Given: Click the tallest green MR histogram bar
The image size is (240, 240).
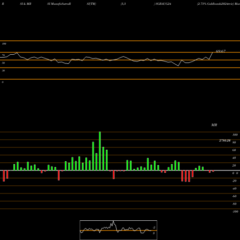Looking at the screenshot, I should (x=100, y=151).
